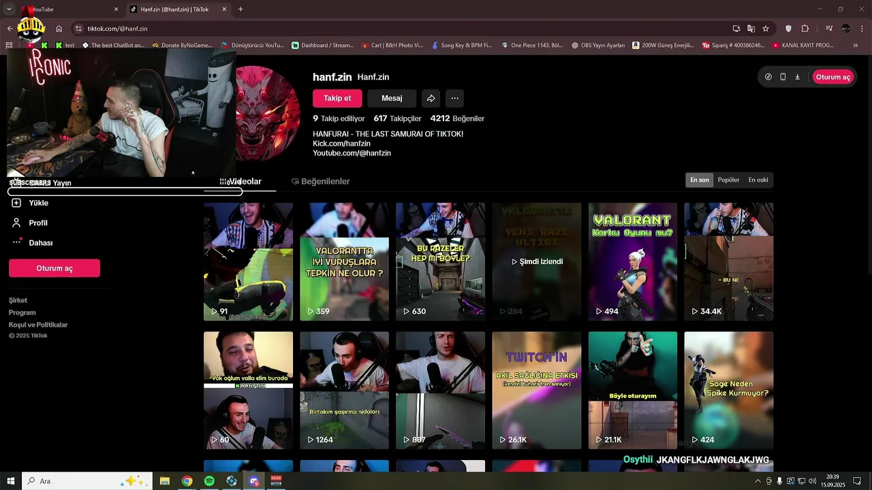The image size is (872, 490).
Task: Open the video with 1264 views
Action: pyautogui.click(x=344, y=390)
